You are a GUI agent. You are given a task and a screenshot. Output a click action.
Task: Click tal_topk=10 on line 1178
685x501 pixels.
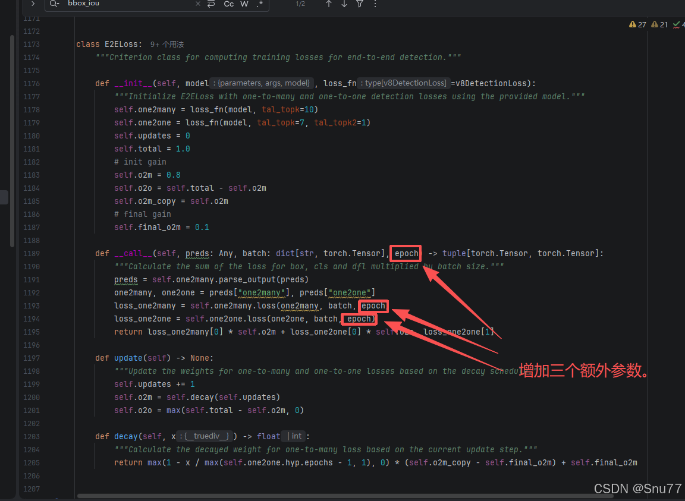point(287,109)
